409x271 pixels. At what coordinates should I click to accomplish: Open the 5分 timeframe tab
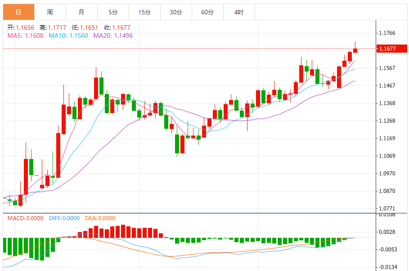click(x=113, y=12)
